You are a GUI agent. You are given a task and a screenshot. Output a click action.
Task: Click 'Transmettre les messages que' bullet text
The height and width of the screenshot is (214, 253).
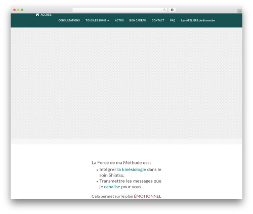coord(130,181)
